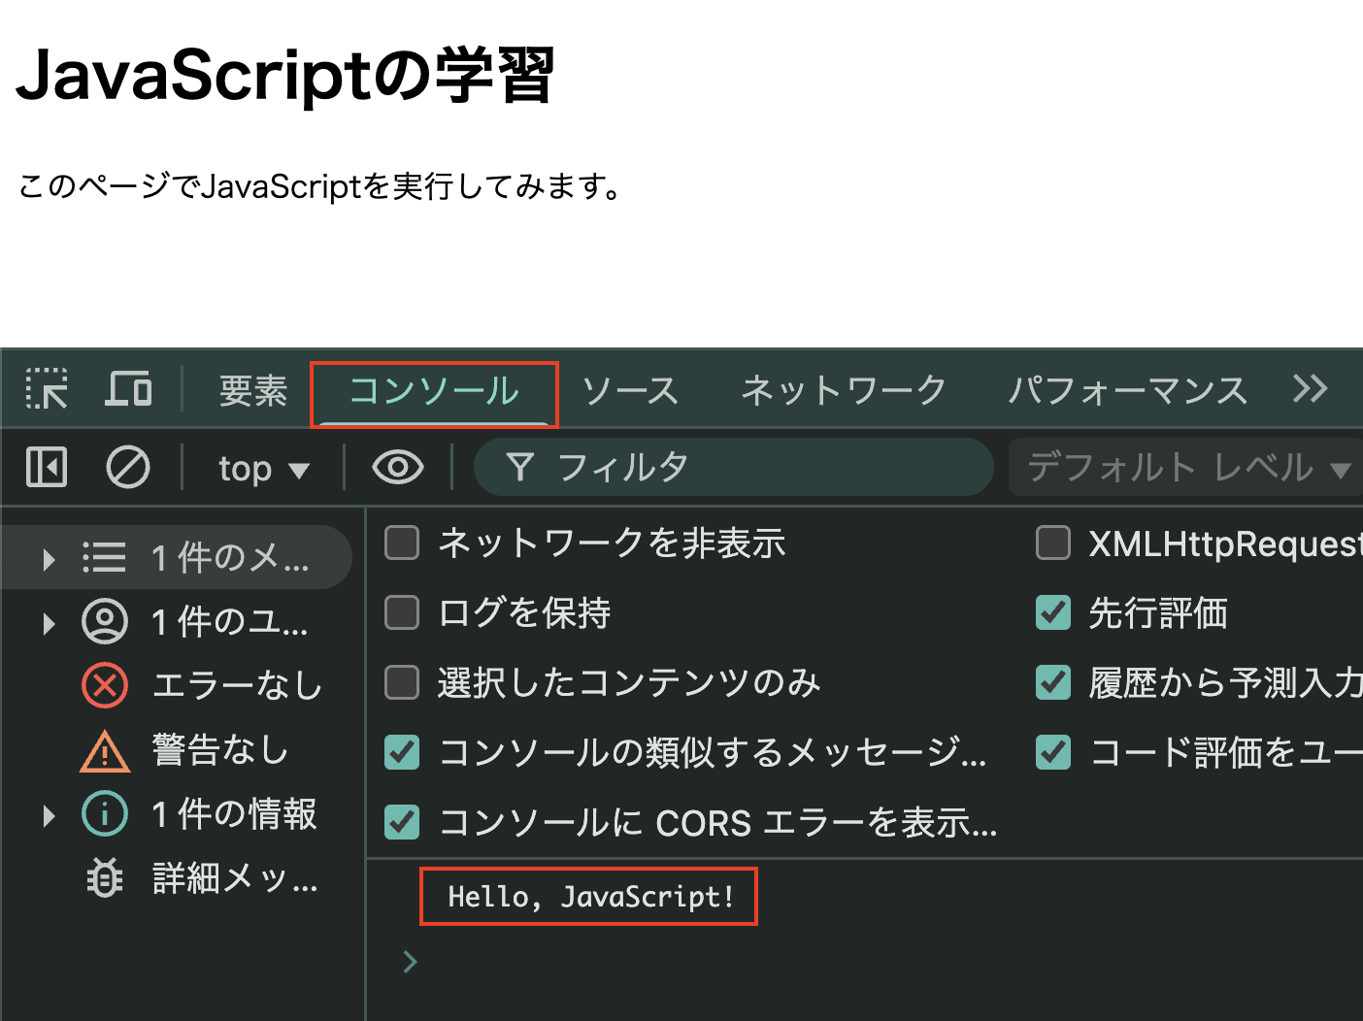Click the eye live expression icon

[398, 468]
